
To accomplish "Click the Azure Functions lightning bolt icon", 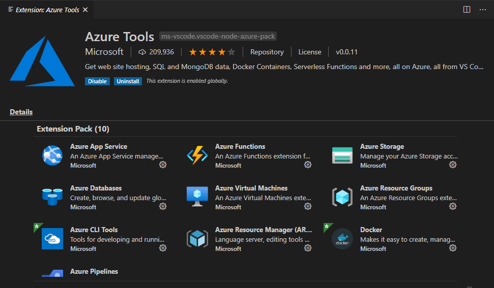I will point(197,155).
